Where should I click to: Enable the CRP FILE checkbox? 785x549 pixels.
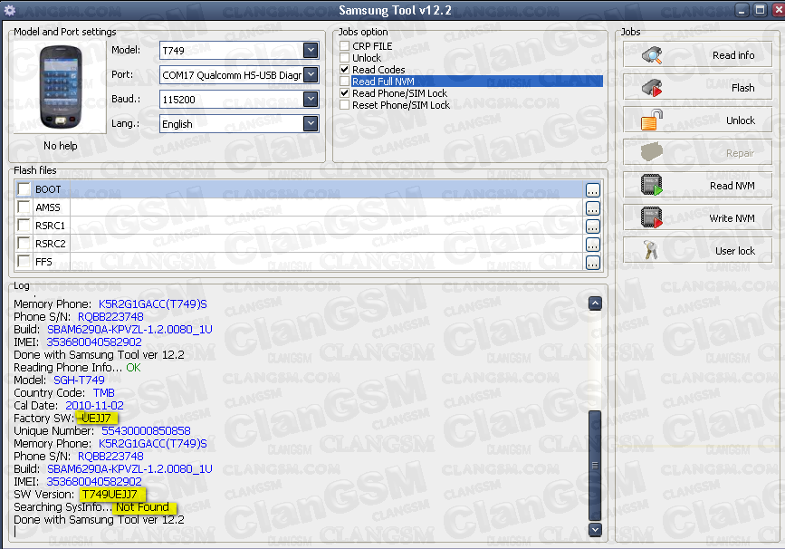click(344, 45)
